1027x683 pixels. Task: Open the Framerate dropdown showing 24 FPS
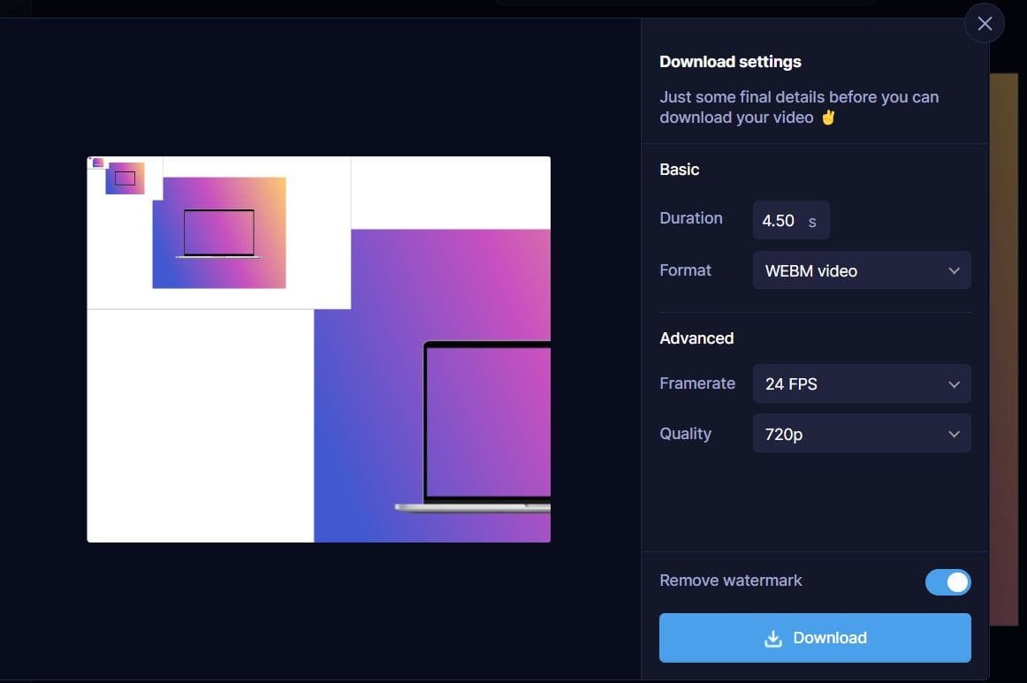click(862, 383)
